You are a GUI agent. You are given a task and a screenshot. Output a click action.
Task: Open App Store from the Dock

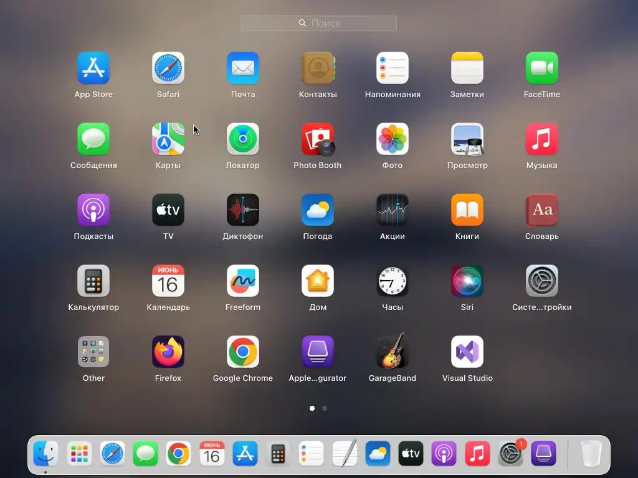point(245,453)
